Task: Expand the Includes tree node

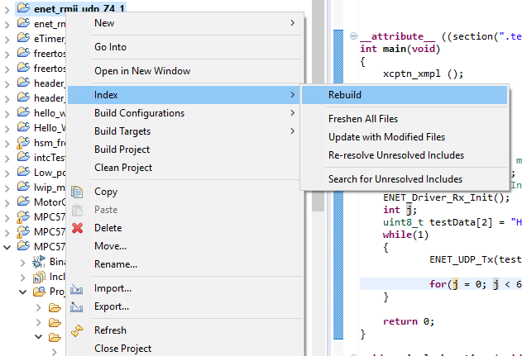Action: point(22,278)
